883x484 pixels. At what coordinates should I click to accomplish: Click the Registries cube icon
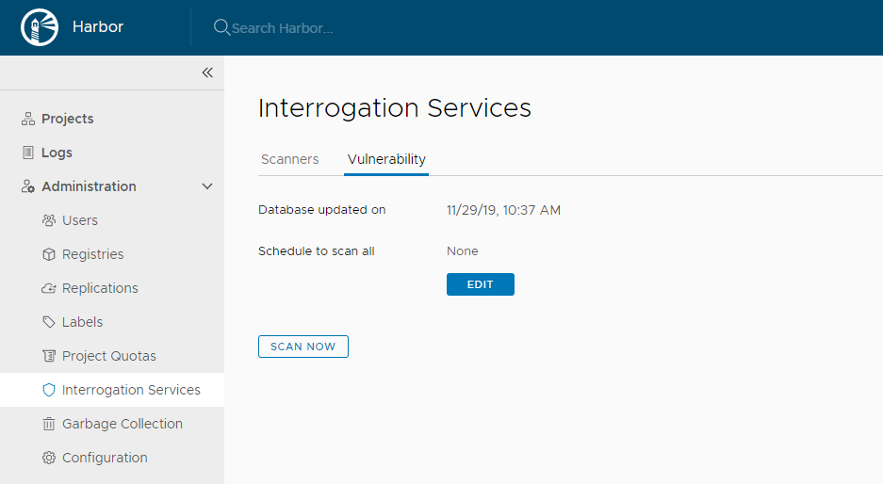[x=49, y=254]
